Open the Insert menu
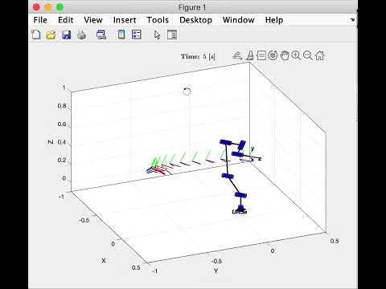The width and height of the screenshot is (386, 289). pos(125,20)
